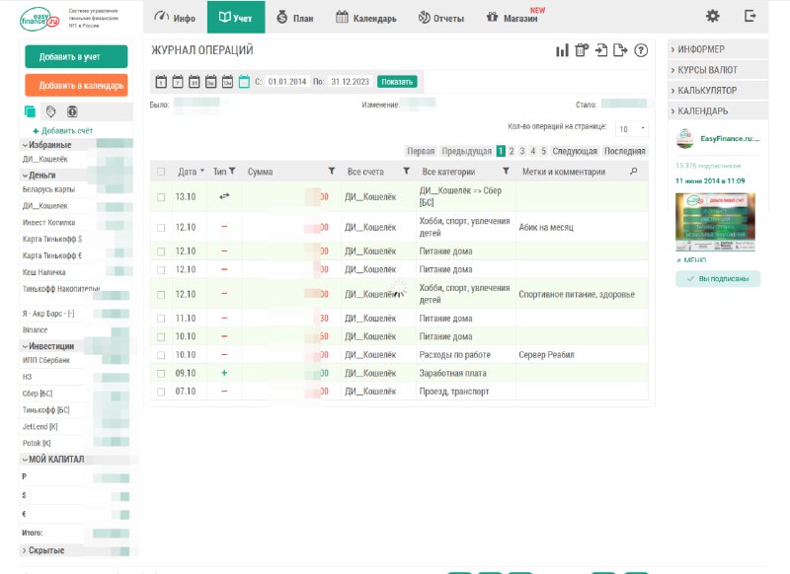Click the search magnifier in comments column
This screenshot has width=790, height=574.
(634, 171)
